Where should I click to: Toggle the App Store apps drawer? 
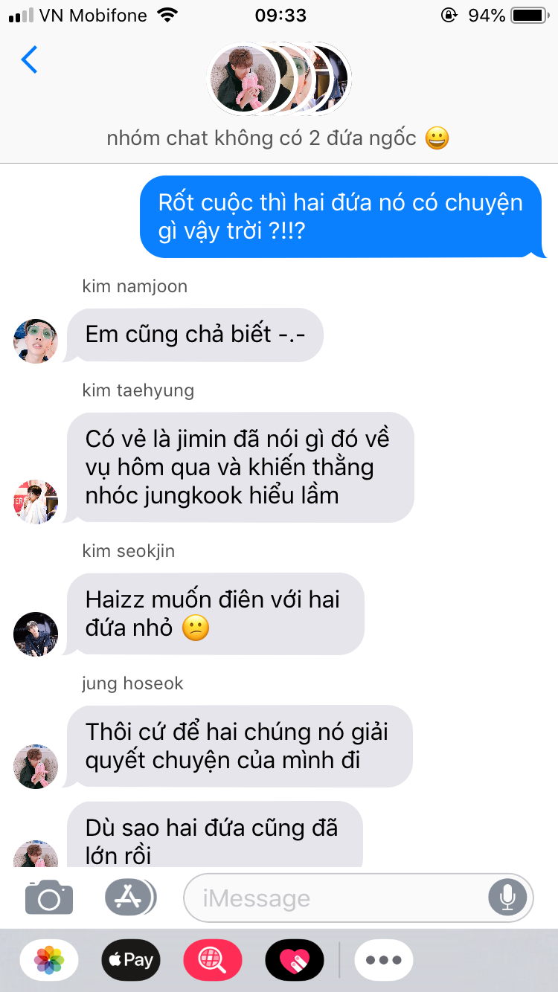point(130,898)
